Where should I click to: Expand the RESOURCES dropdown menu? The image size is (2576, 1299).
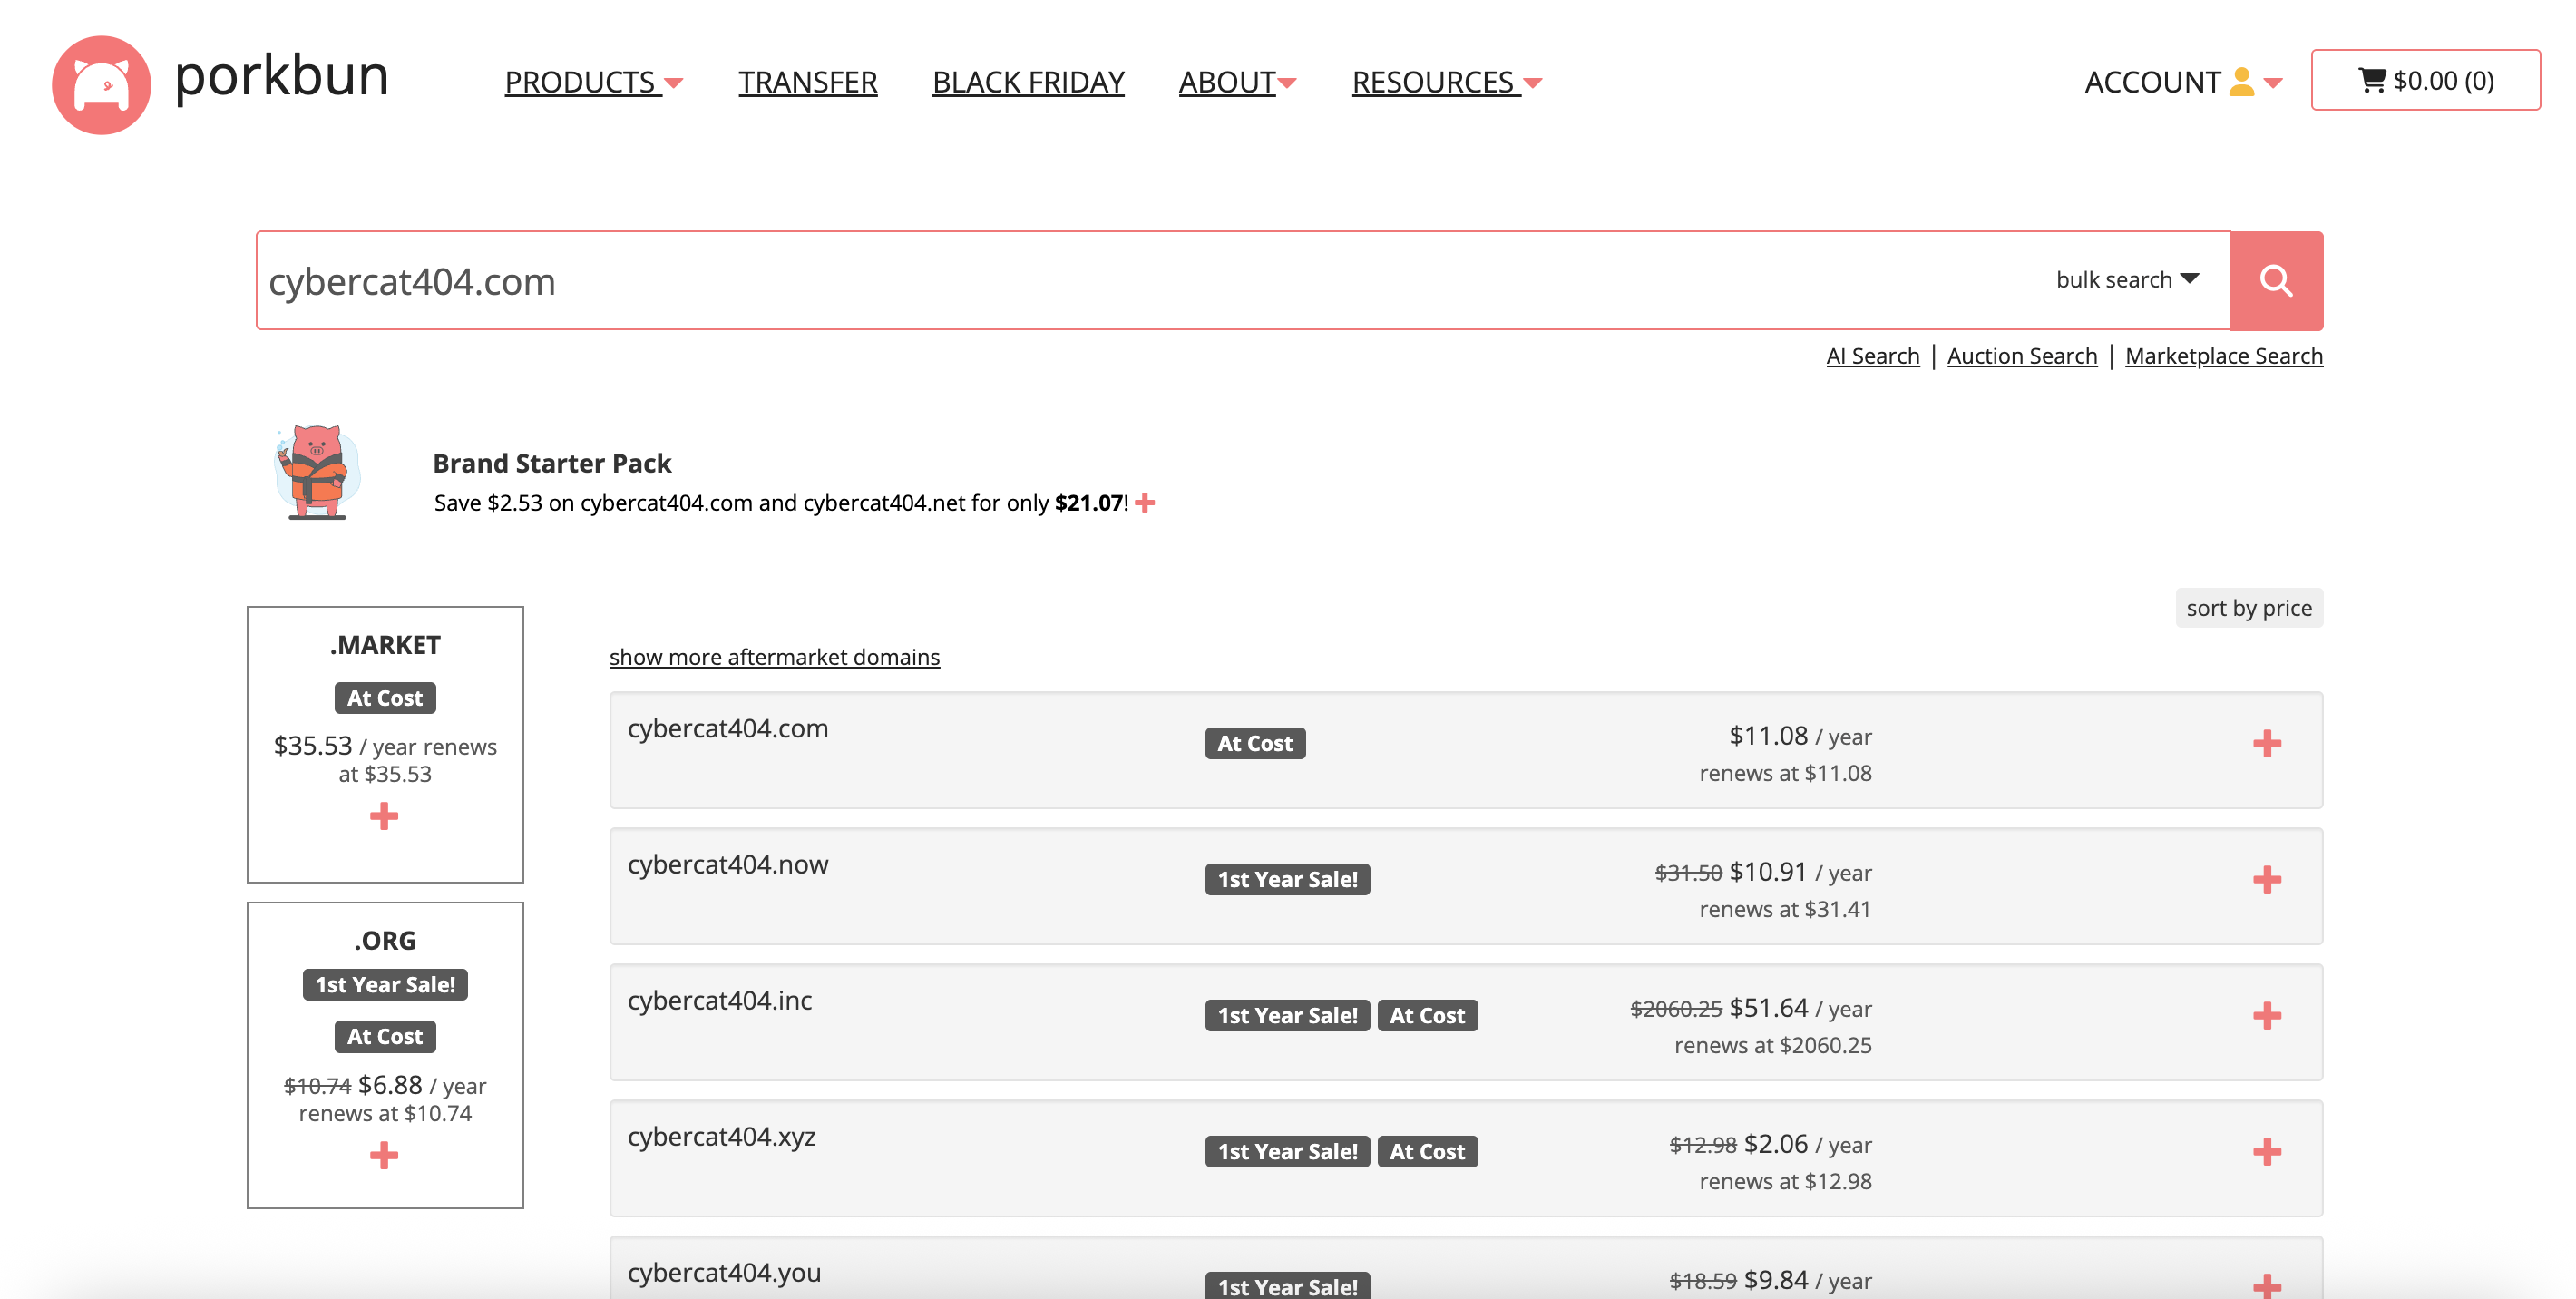(x=1447, y=82)
